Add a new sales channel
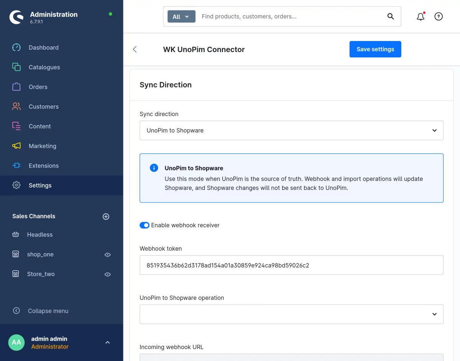Viewport: 460px width, 361px height. coord(106,216)
